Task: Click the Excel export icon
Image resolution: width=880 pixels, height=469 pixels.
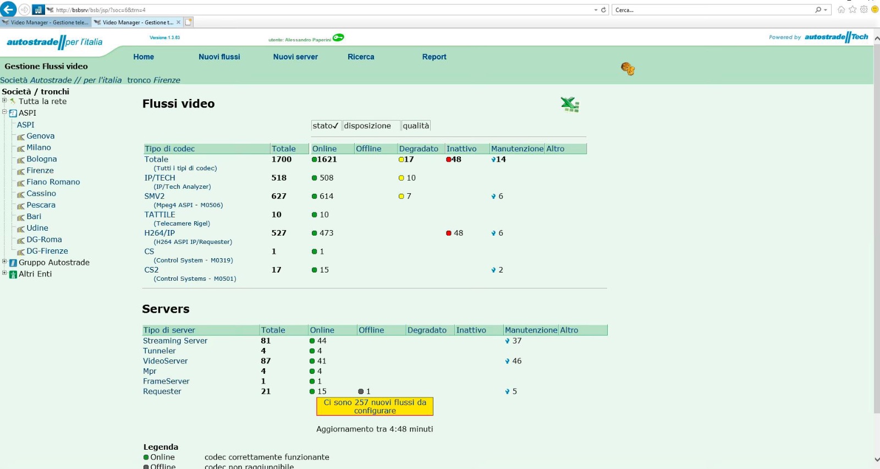Action: pos(570,104)
